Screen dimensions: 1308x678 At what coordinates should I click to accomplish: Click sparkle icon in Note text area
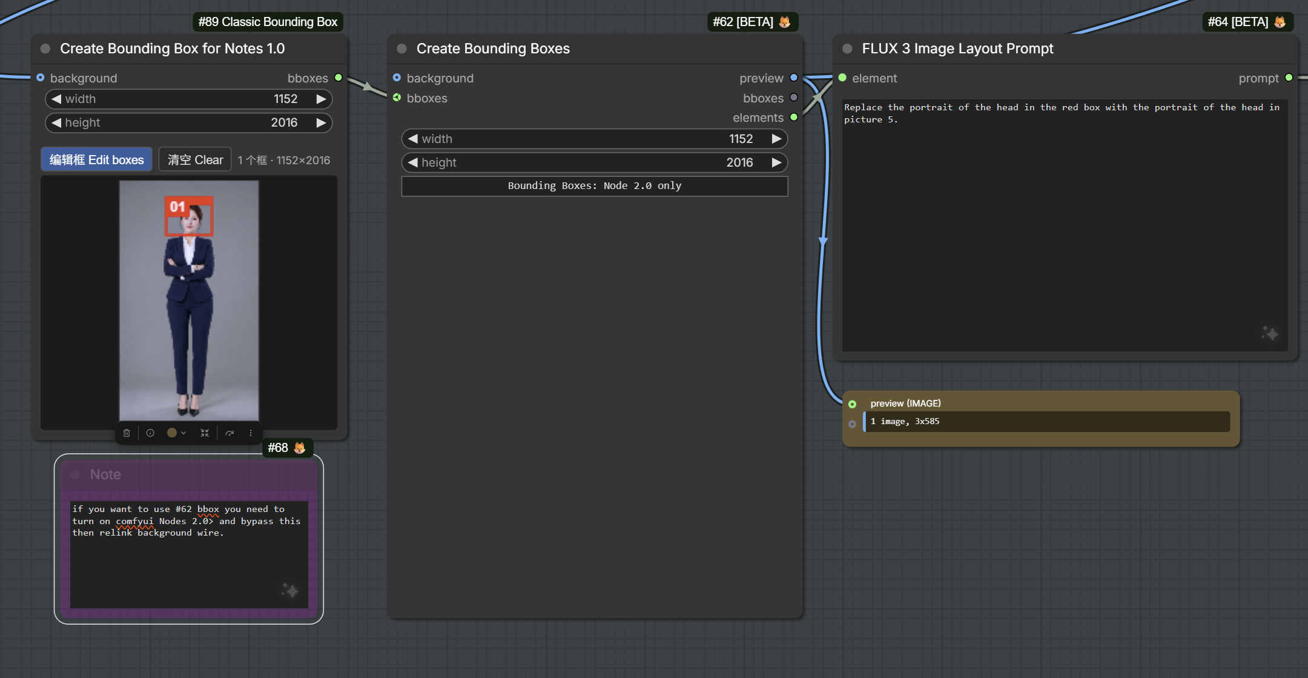tap(290, 590)
